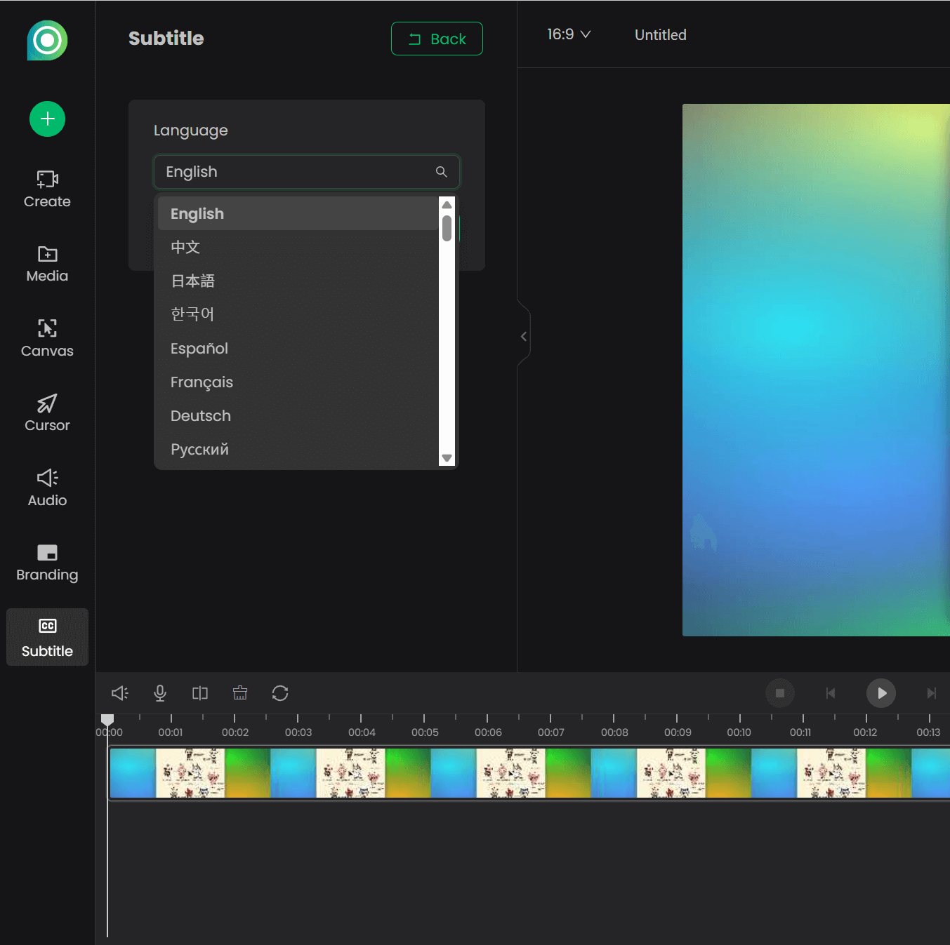Click the clean-up brush icon above the timeline
The height and width of the screenshot is (945, 950).
pos(239,693)
